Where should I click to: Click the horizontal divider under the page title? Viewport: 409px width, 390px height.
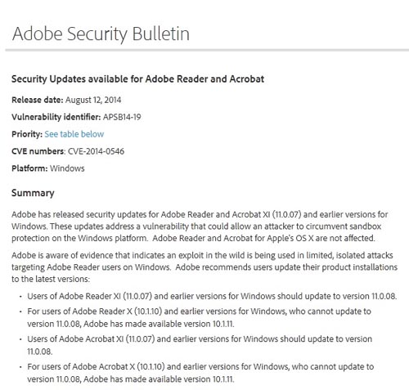207,50
